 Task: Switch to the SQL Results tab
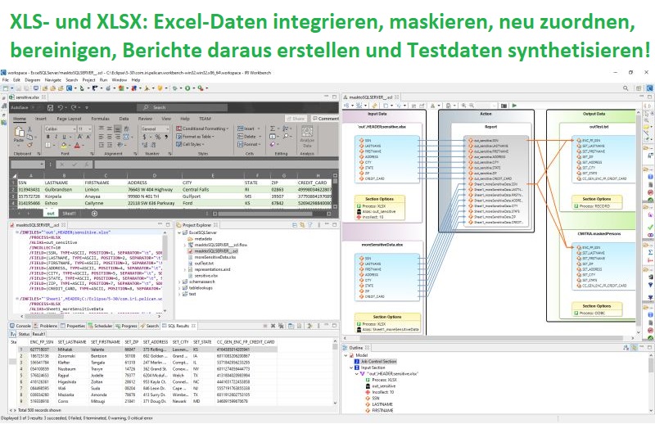click(176, 326)
